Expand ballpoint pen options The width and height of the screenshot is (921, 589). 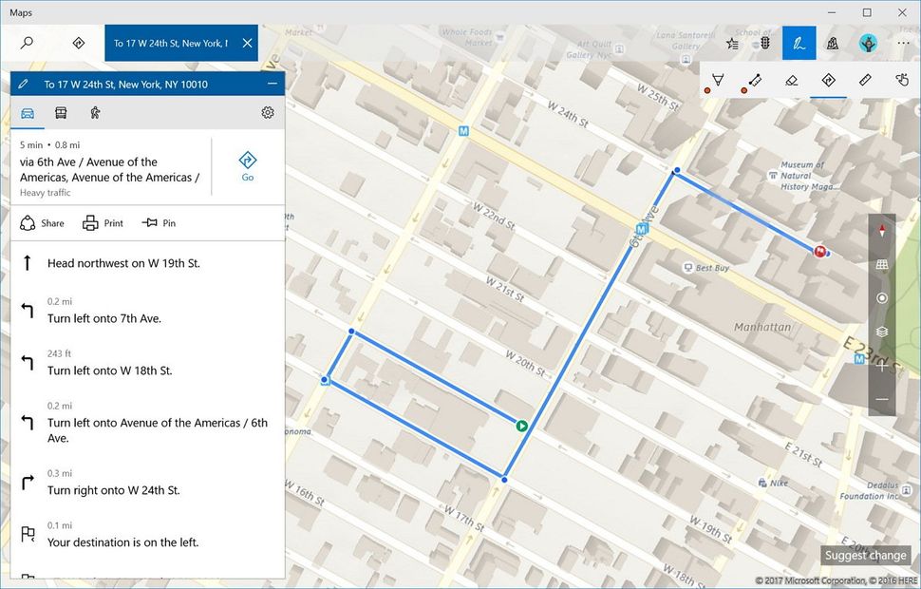(717, 80)
